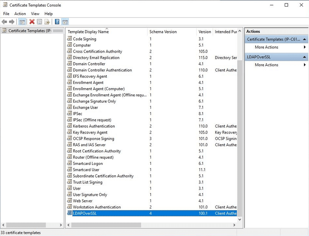Click the LDAPOverSSL template icon
Viewport: 309px width, 236px height.
coord(70,213)
